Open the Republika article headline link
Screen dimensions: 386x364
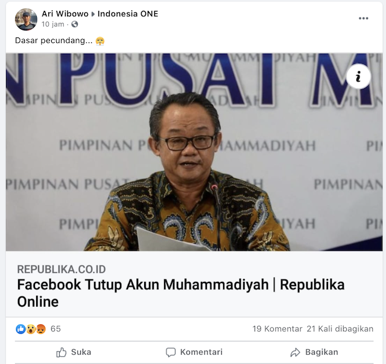[x=181, y=293]
